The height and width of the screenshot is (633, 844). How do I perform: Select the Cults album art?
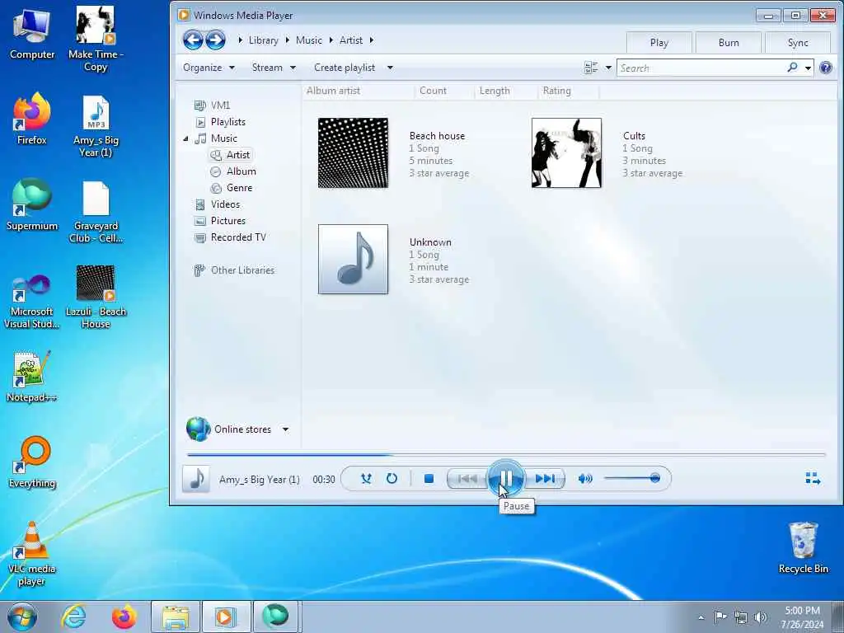[x=566, y=152]
